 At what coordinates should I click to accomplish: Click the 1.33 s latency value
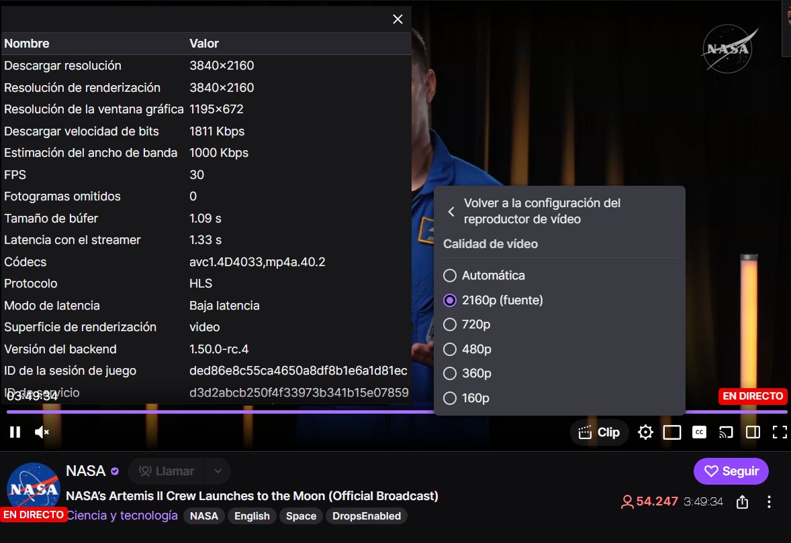point(205,240)
